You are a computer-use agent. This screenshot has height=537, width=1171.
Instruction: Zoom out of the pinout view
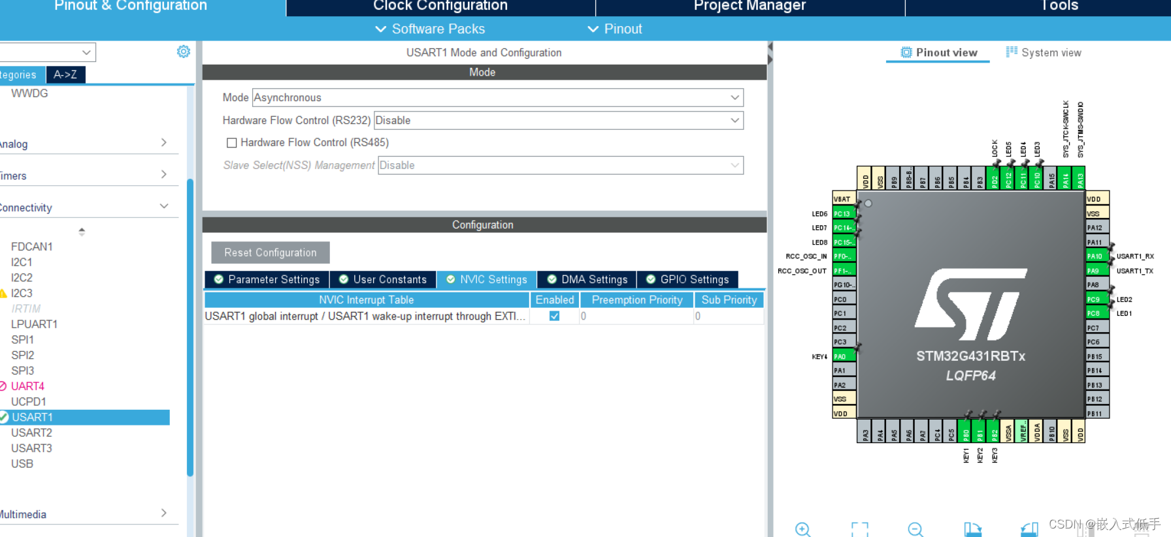point(915,529)
